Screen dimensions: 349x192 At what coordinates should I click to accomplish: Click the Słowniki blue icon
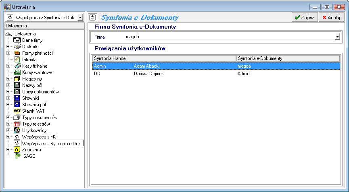tap(17, 98)
